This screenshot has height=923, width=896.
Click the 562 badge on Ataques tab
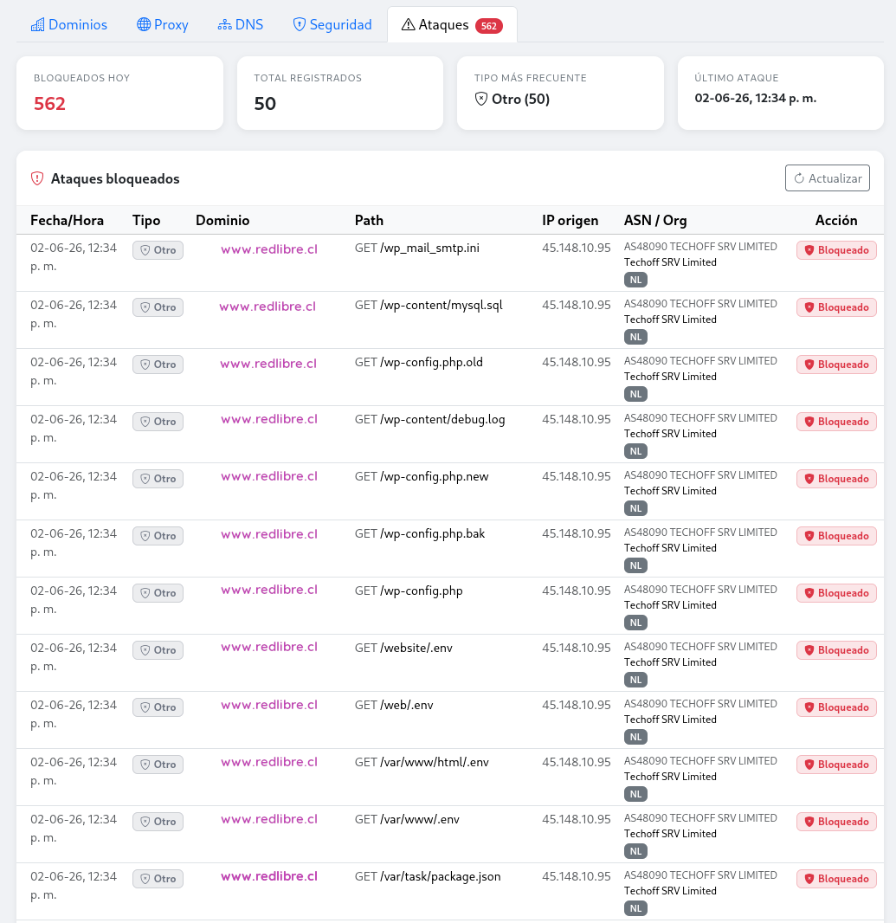[x=488, y=26]
